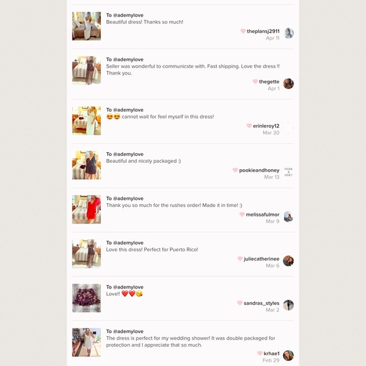
Task: Open the username link juliecatherinee
Action: point(261,259)
